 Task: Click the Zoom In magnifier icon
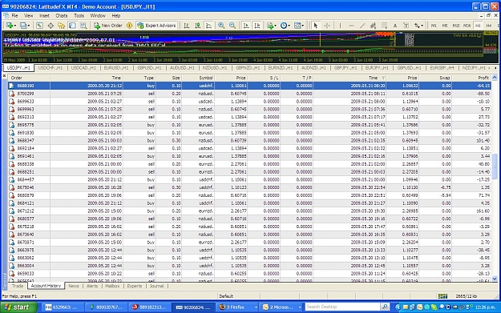pos(221,26)
